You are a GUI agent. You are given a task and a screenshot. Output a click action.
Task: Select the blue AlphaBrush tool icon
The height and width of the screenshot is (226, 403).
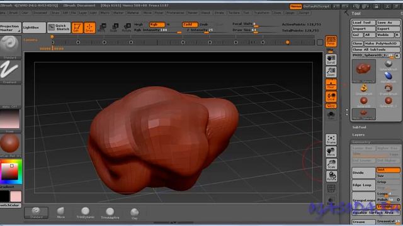pos(389,76)
